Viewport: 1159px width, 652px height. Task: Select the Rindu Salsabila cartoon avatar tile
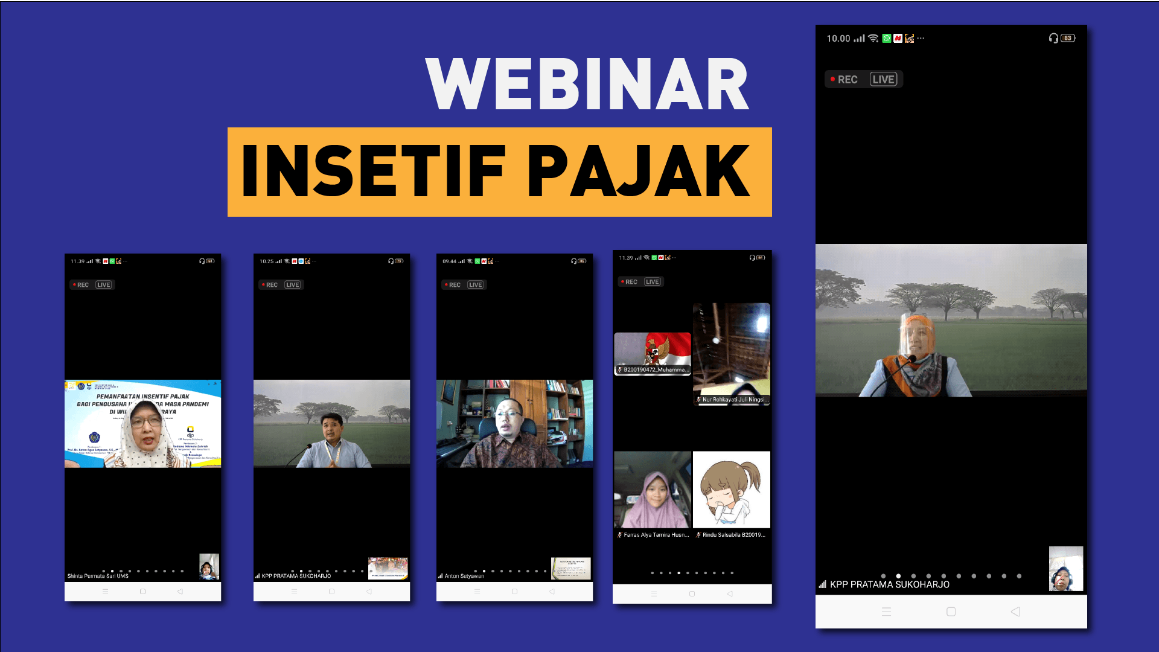tap(731, 490)
